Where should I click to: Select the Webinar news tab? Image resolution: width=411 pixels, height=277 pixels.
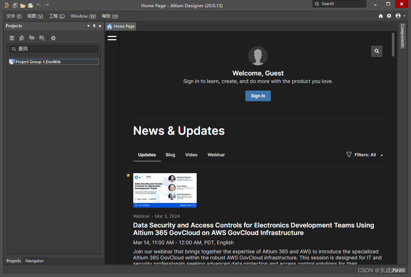(x=216, y=155)
